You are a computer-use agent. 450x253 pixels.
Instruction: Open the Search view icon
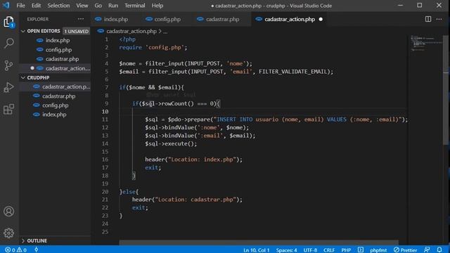(x=8, y=44)
